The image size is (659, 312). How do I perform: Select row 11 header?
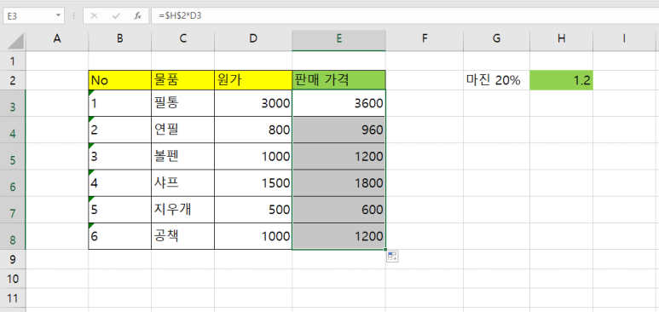[x=13, y=298]
